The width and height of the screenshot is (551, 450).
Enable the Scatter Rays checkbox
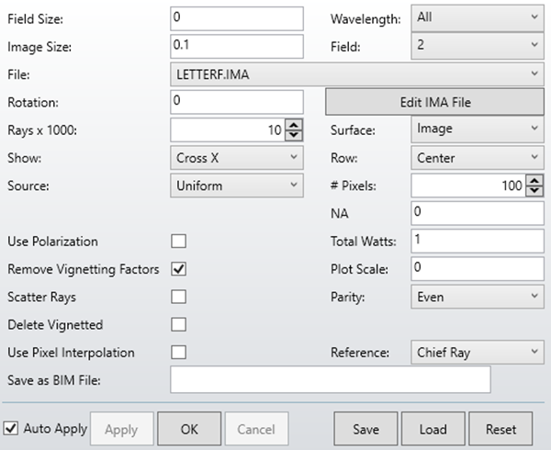178,297
